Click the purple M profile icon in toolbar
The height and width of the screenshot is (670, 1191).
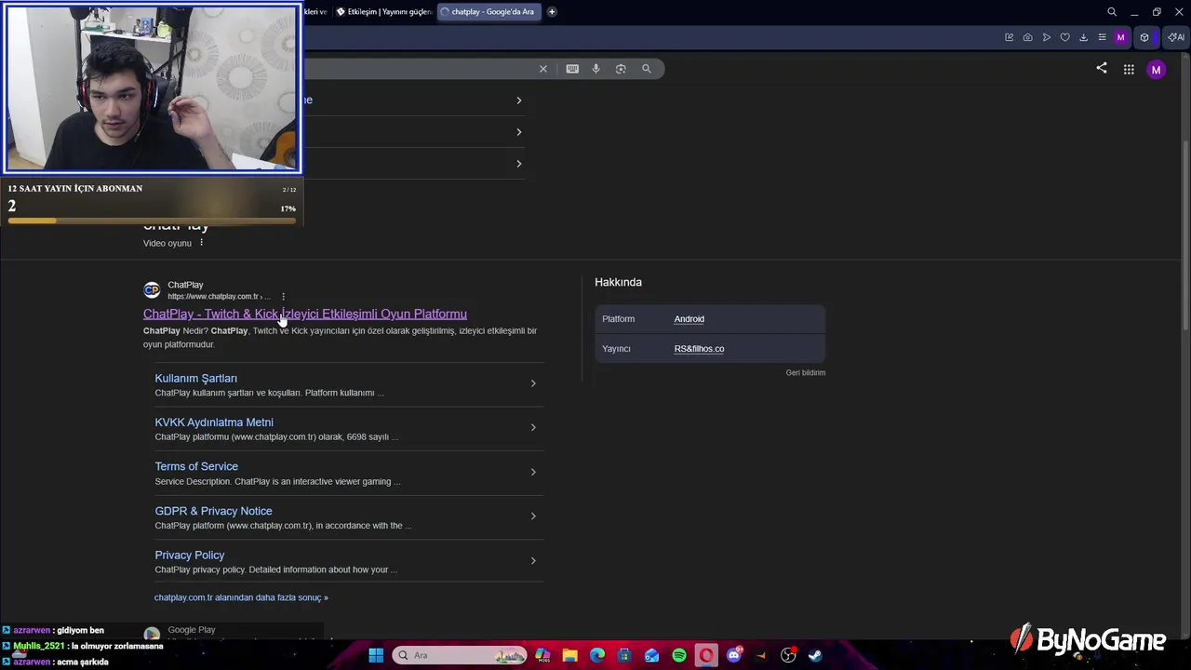point(1120,37)
